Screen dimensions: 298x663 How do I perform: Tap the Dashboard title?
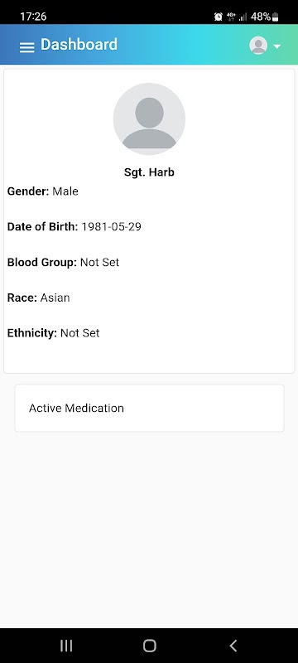79,45
